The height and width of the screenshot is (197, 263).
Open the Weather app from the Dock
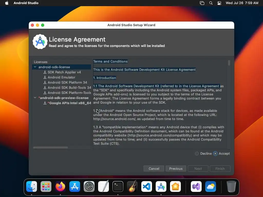pos(211,186)
